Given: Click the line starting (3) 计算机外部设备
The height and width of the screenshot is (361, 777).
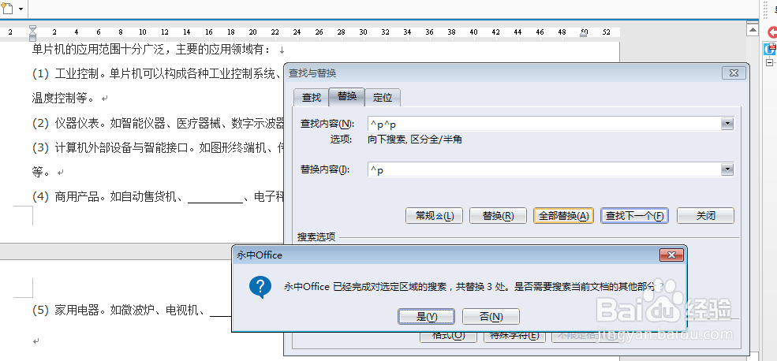Looking at the screenshot, I should pyautogui.click(x=158, y=147).
